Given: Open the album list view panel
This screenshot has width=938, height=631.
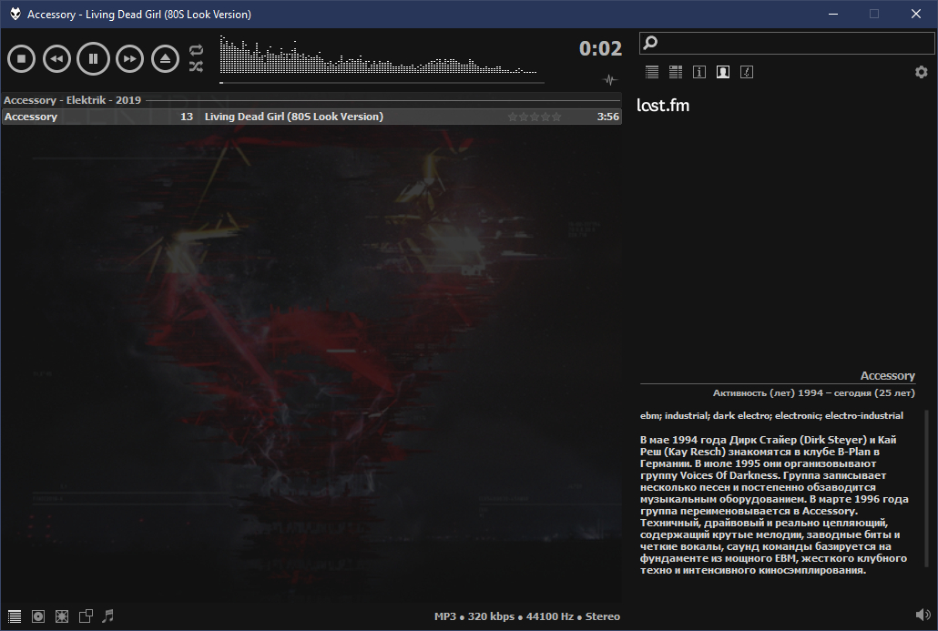Looking at the screenshot, I should (676, 72).
